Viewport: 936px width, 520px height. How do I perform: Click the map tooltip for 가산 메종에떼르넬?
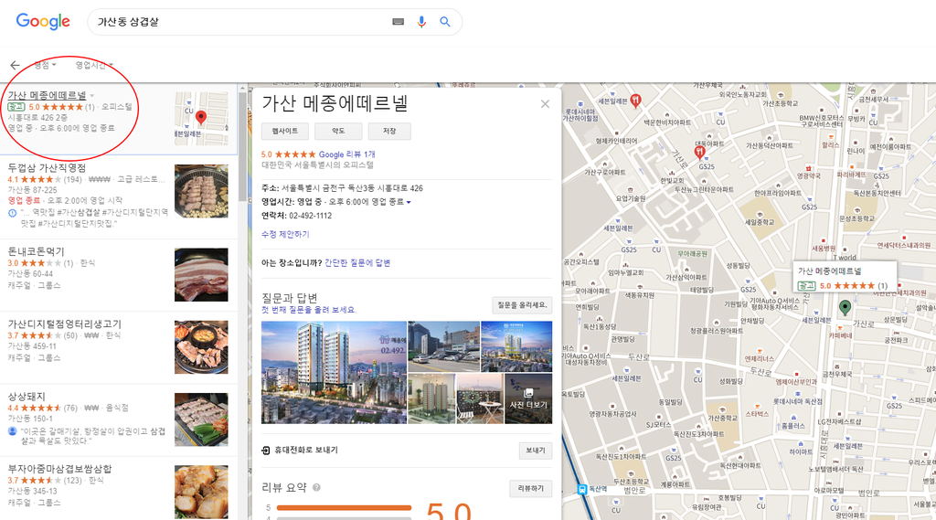coord(845,278)
